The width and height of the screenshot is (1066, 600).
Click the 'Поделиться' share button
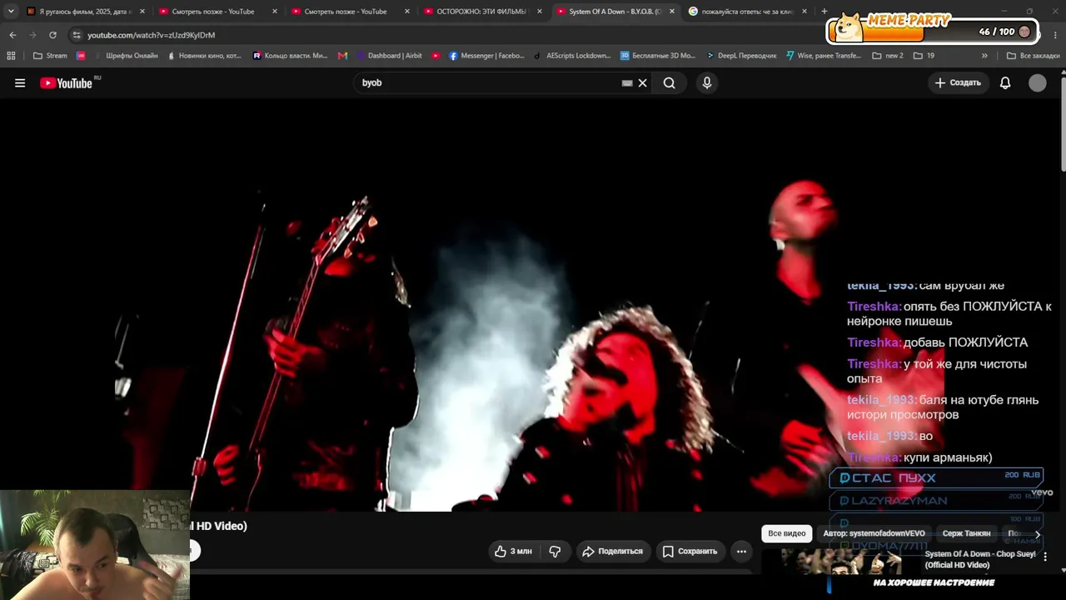(x=612, y=551)
